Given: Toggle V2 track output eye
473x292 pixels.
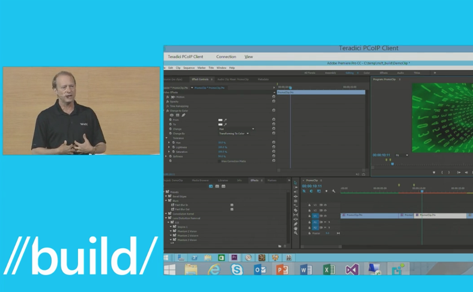Looking at the screenshot, I should click(x=325, y=210).
